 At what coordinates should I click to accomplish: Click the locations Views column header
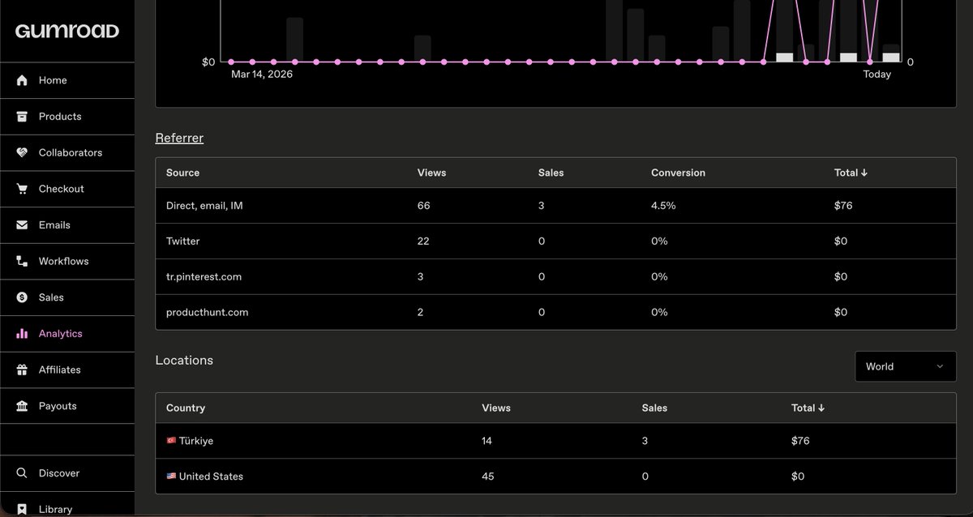tap(496, 408)
